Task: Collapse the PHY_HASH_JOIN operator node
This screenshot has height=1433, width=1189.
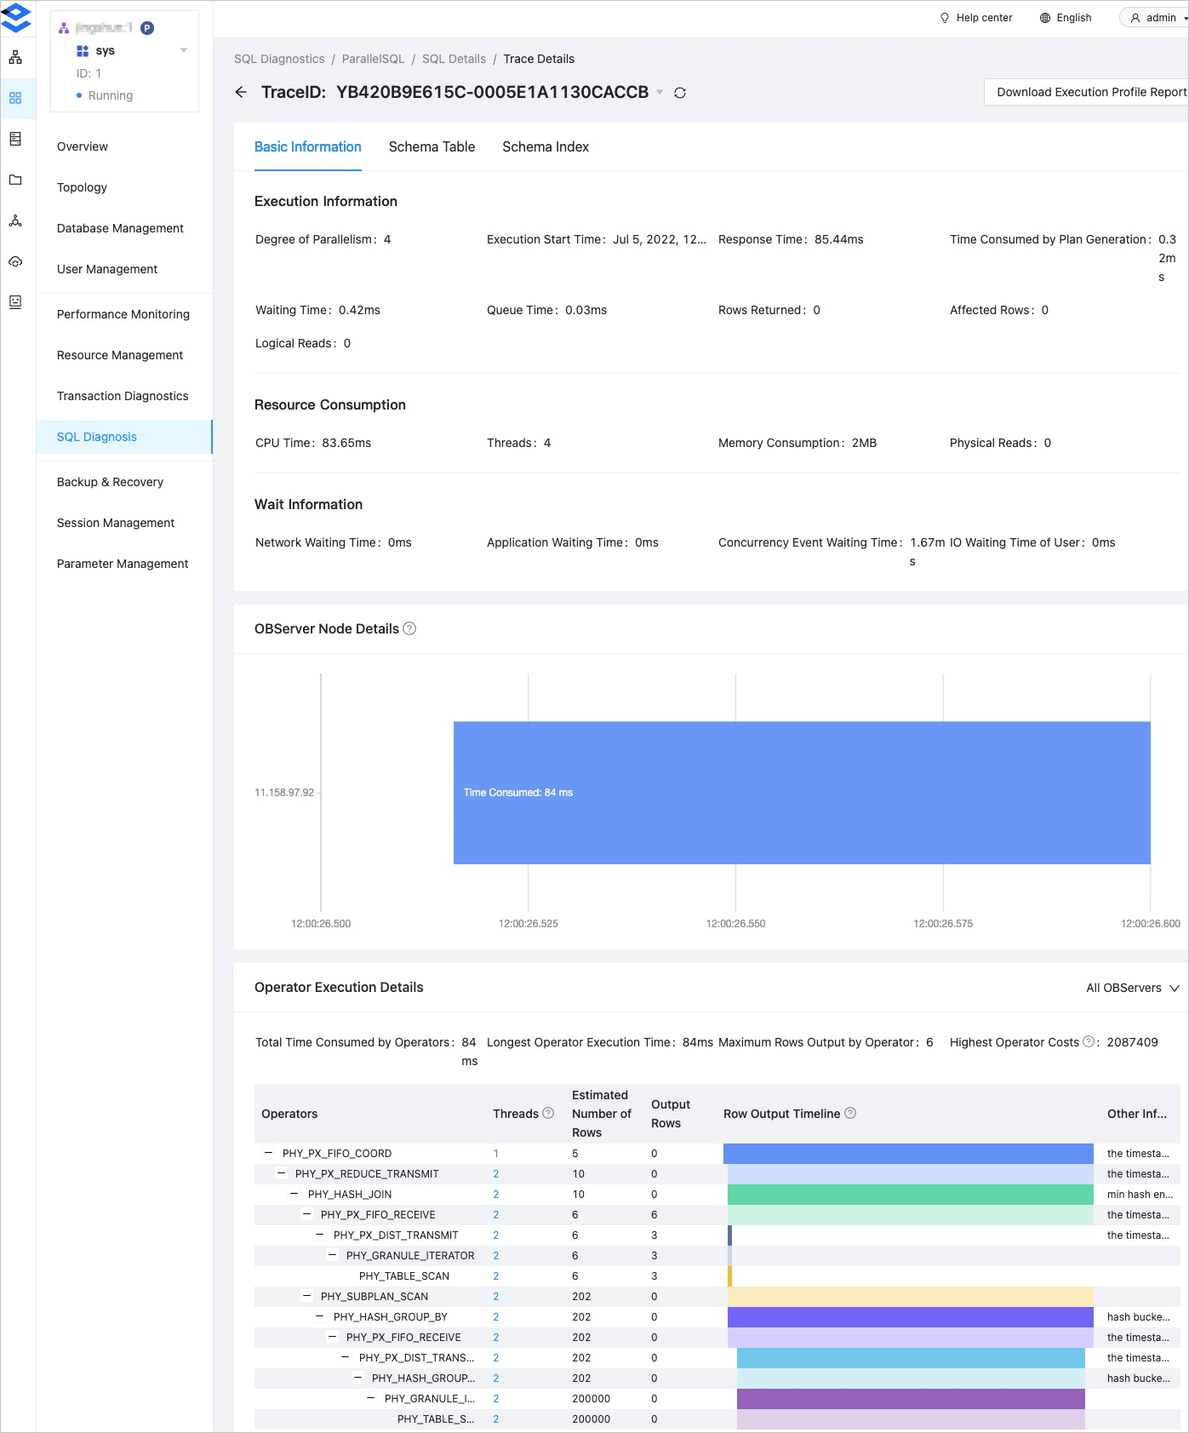Action: (x=294, y=1194)
